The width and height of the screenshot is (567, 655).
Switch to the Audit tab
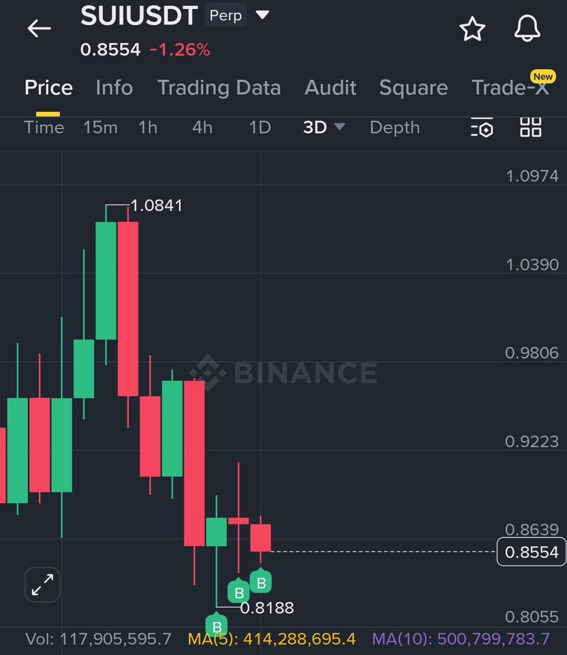(330, 87)
